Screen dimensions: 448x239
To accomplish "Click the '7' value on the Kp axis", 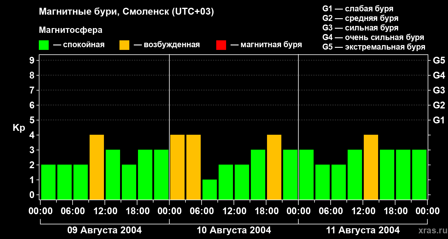I will 33,90.
